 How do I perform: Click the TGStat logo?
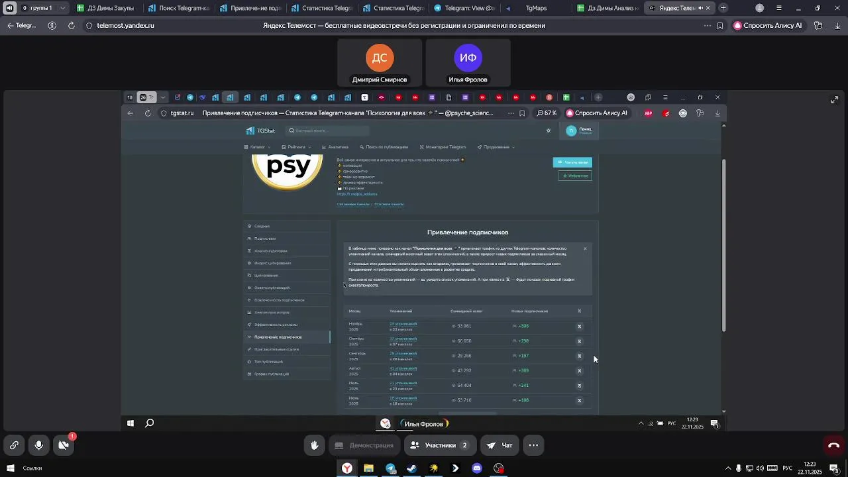click(260, 131)
